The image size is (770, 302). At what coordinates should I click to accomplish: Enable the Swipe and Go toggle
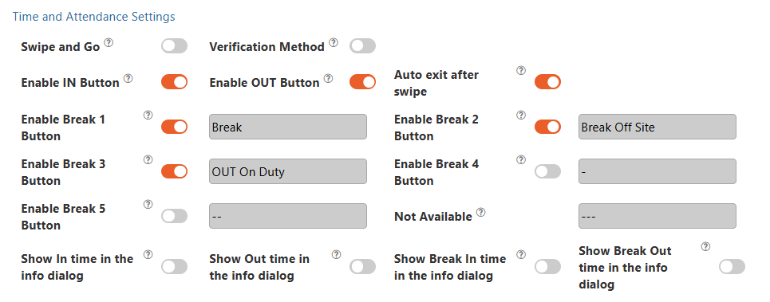pyautogui.click(x=174, y=46)
